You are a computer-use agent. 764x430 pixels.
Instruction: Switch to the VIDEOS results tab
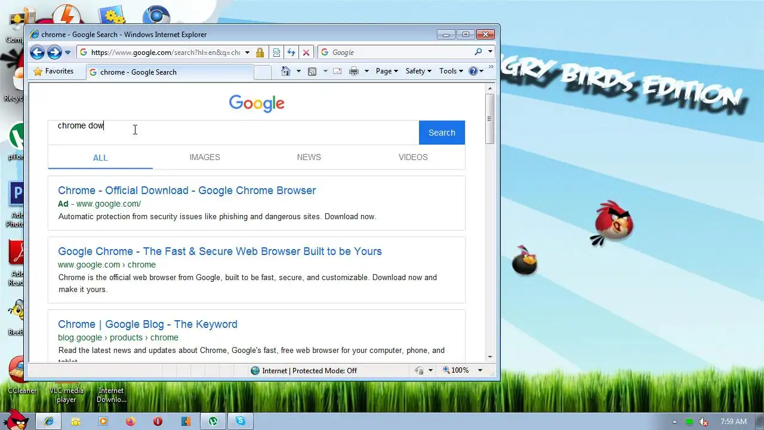point(413,157)
